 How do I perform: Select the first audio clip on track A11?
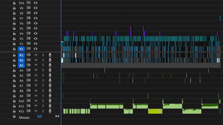click(x=93, y=106)
